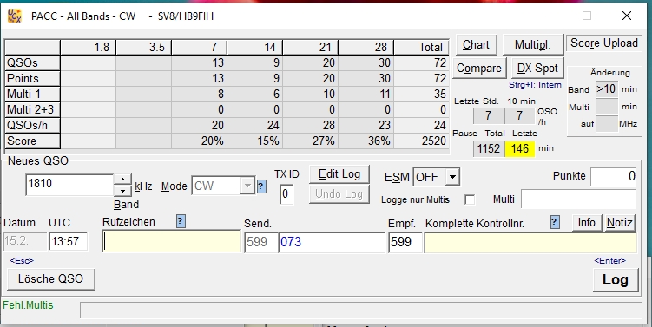This screenshot has width=652, height=327.
Task: Click the Änderung auf MHz field
Action: 607,124
